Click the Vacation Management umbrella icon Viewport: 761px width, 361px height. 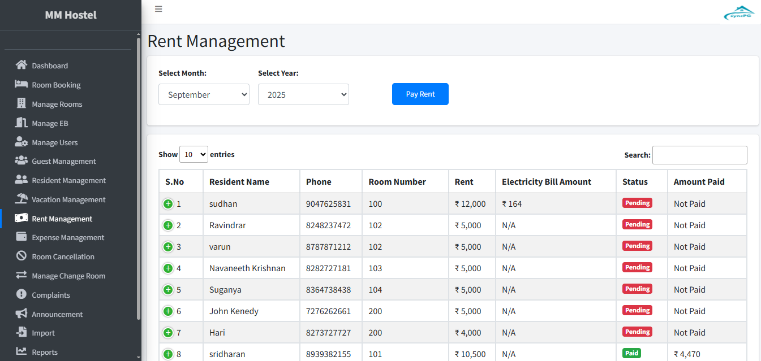point(22,199)
